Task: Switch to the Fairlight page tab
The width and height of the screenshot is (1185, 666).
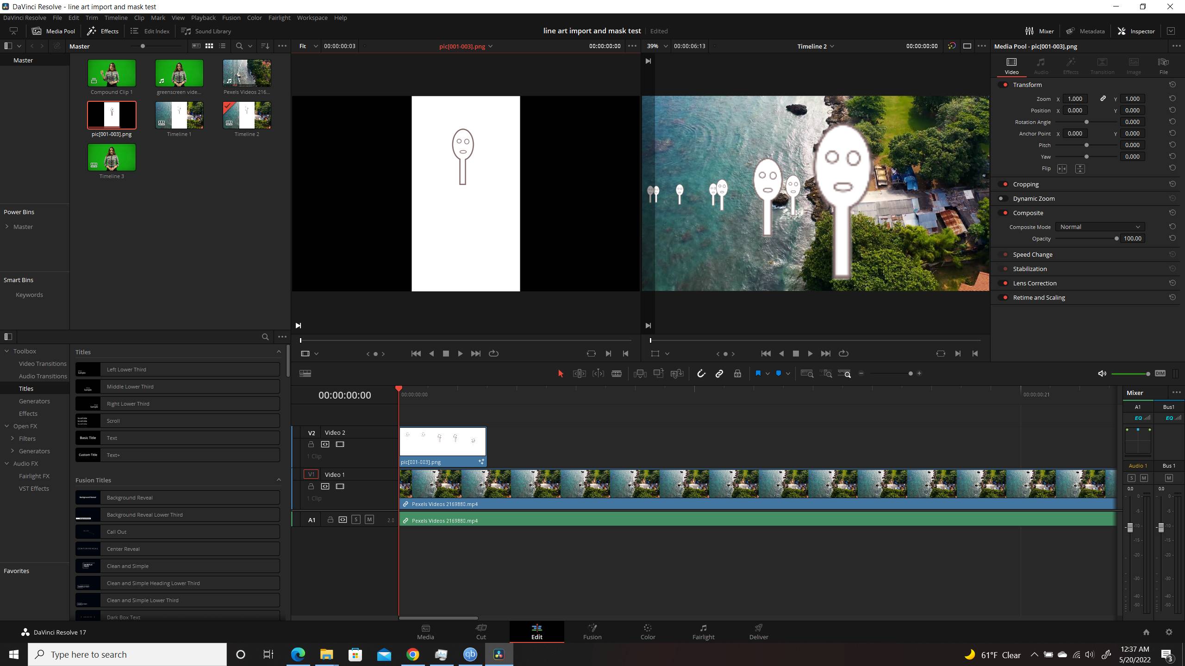Action: [x=703, y=632]
